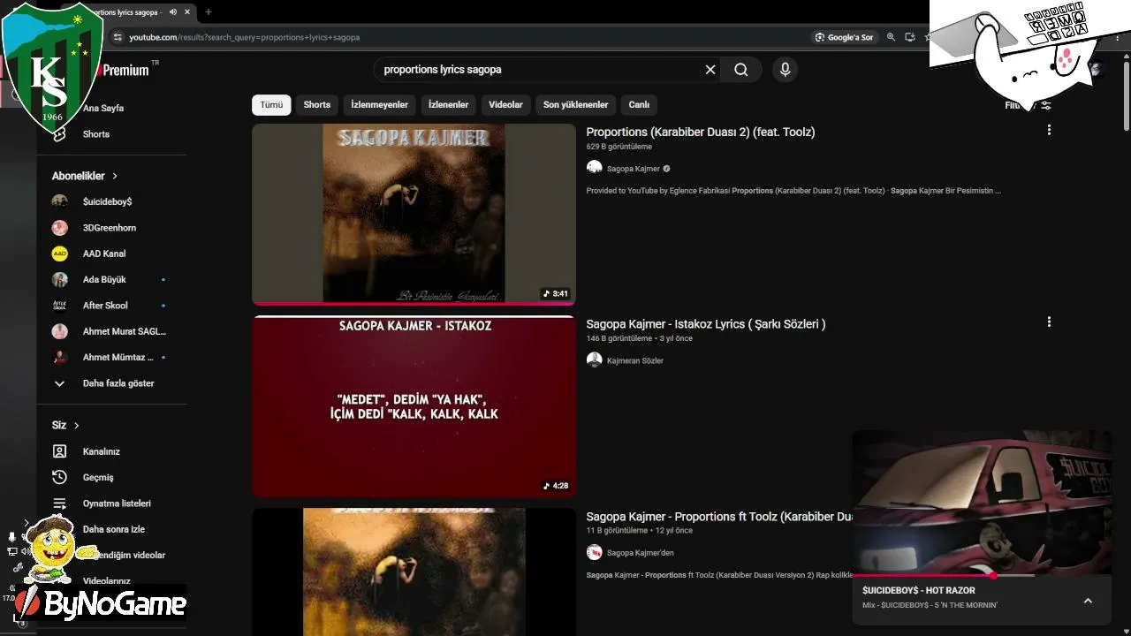
Task: Select the Son yüklenenler filter chip
Action: click(x=576, y=105)
